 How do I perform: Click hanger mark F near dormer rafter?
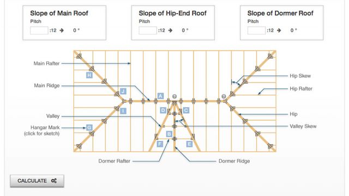click(160, 144)
